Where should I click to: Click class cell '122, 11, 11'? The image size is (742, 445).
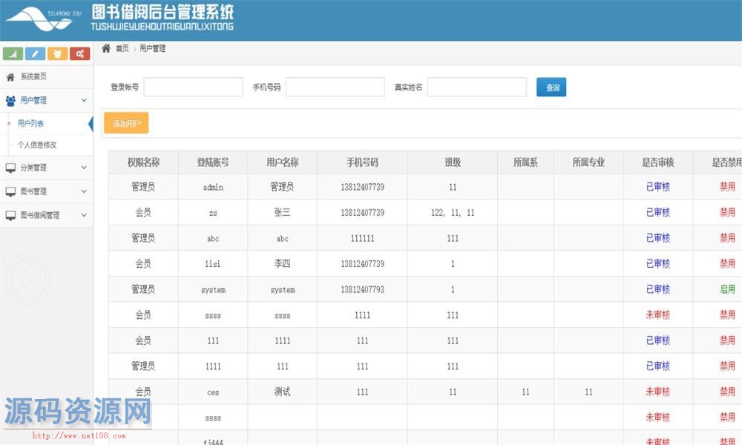(453, 212)
